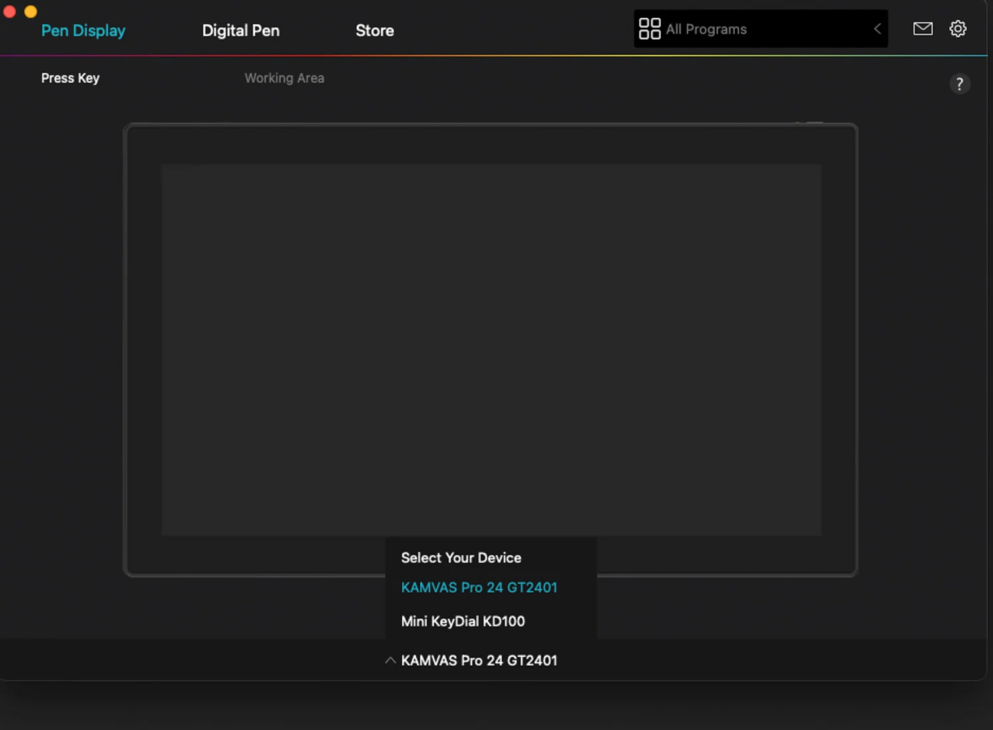Click the pen display screen preview
The width and height of the screenshot is (993, 730).
pos(491,350)
